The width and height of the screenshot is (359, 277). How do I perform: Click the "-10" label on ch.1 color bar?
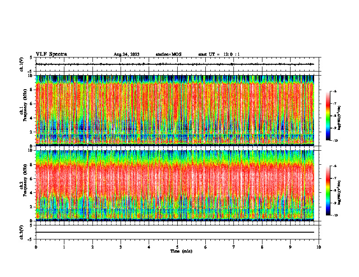(x=335, y=141)
